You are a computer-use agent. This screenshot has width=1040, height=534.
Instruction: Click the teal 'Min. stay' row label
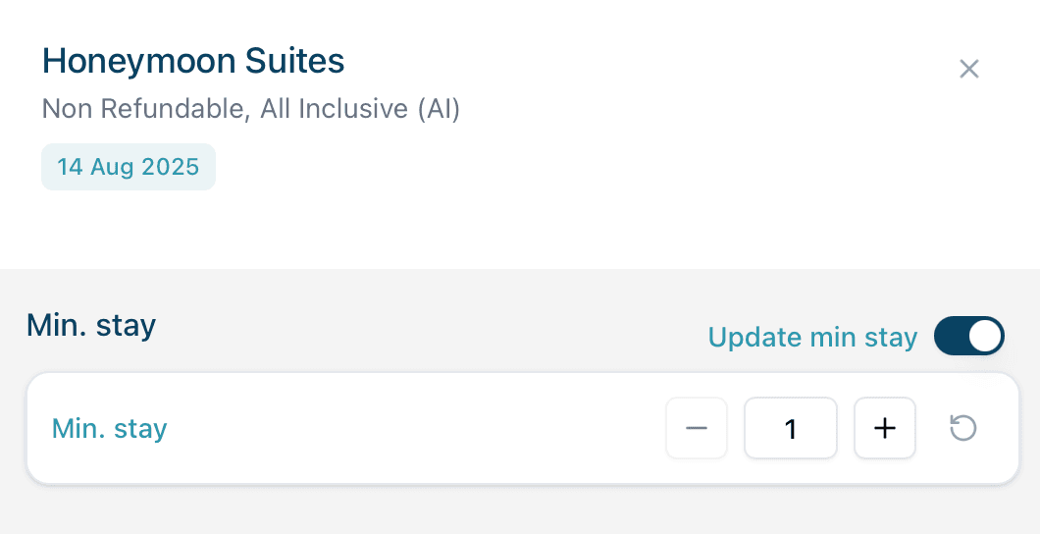(x=110, y=429)
